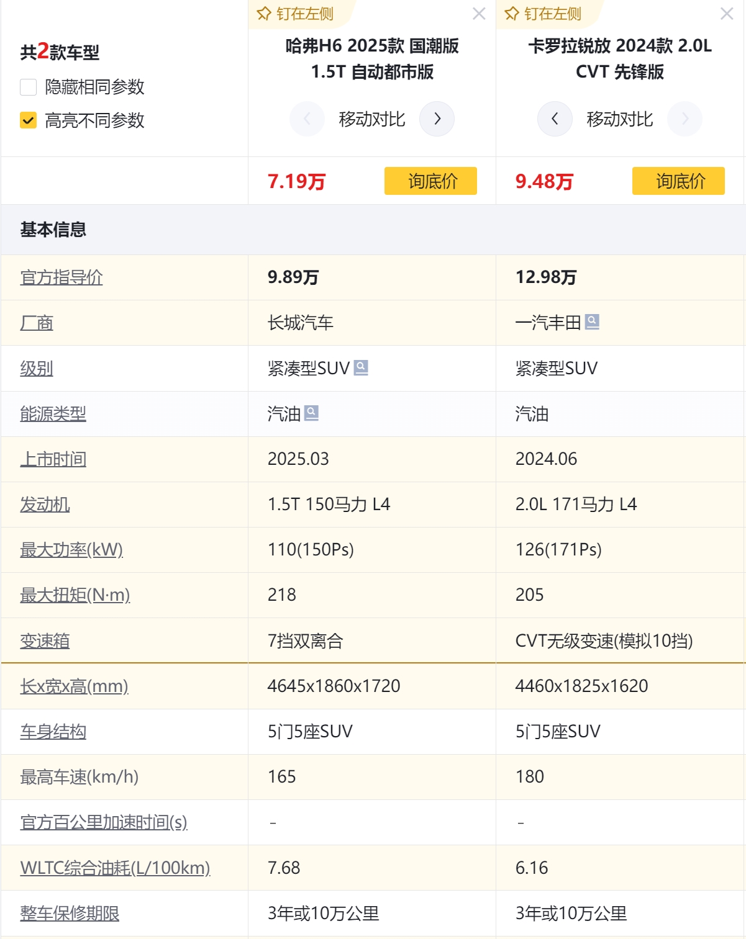Open info icon next to 一汽丰田
The width and height of the screenshot is (746, 939).
(593, 321)
